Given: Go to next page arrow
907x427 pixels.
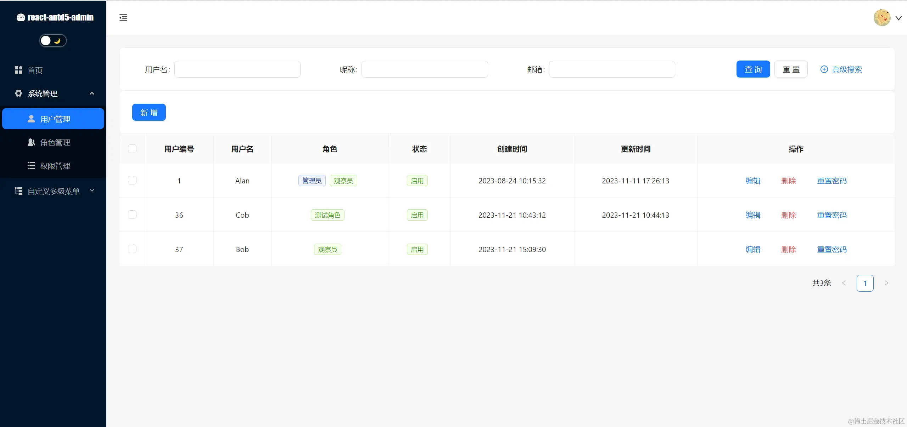Looking at the screenshot, I should [x=886, y=283].
